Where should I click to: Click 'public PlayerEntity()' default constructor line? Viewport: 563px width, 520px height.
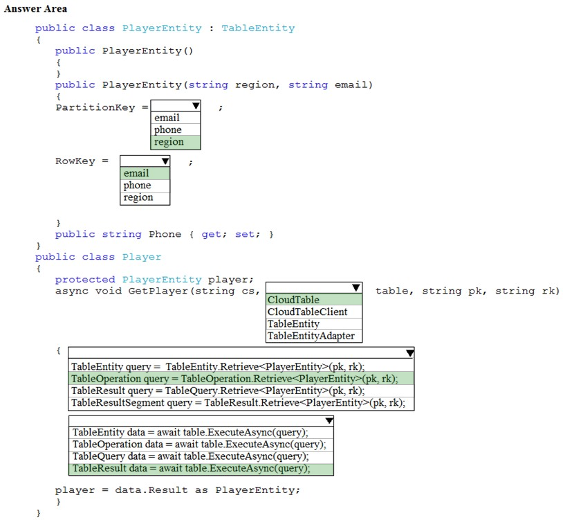tap(124, 51)
